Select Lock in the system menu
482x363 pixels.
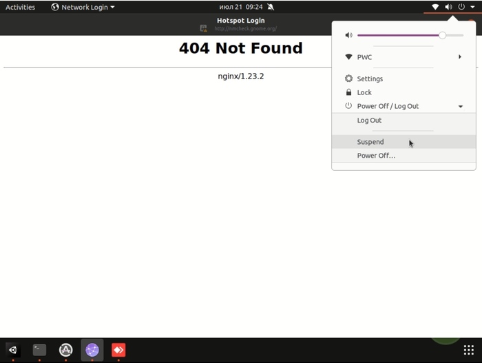404,92
